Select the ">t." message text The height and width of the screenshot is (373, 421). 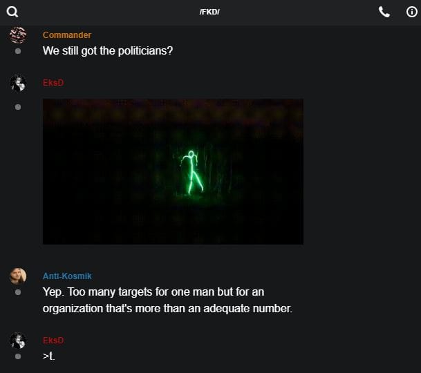coord(48,356)
